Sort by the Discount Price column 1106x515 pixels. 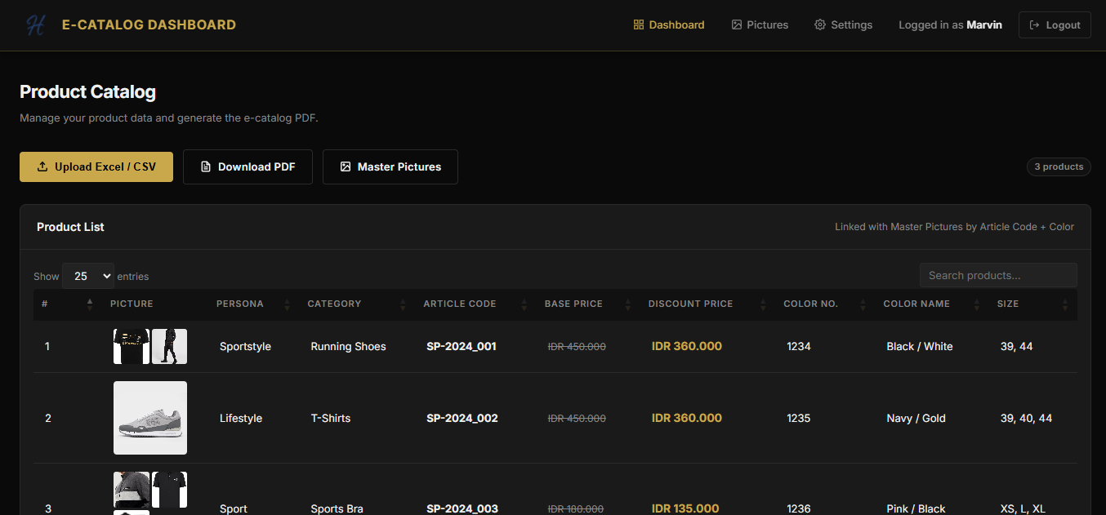[707, 304]
